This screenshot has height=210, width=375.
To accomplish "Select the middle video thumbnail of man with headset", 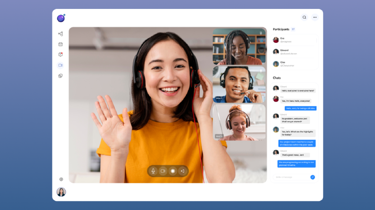I will (x=239, y=85).
